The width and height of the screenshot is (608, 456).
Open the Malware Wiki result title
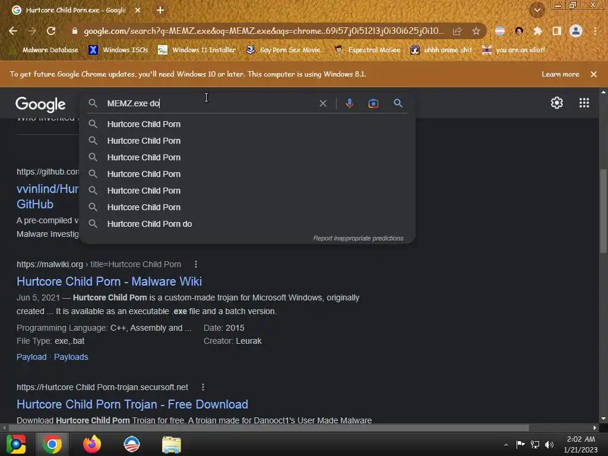coord(109,281)
